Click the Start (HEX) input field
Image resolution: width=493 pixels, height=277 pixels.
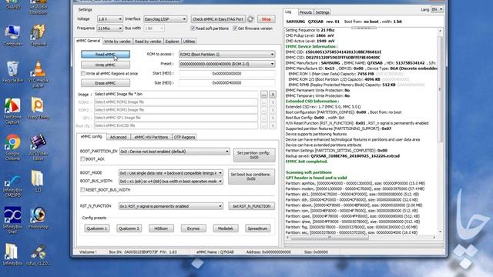(x=226, y=74)
